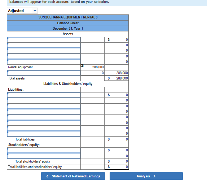Click the Total liabilities label

[25, 139]
